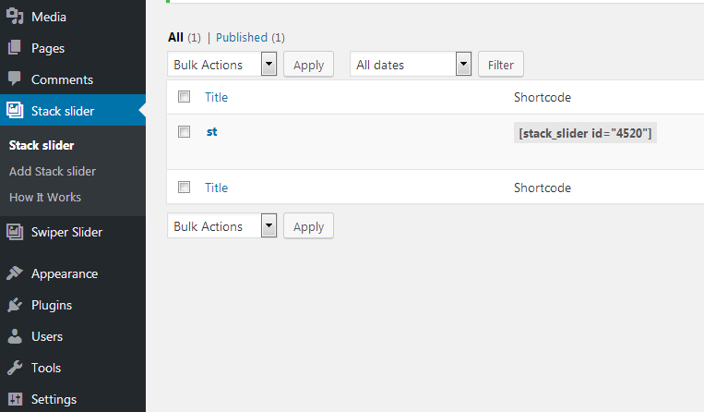Click the Tools wrench icon

(x=15, y=368)
